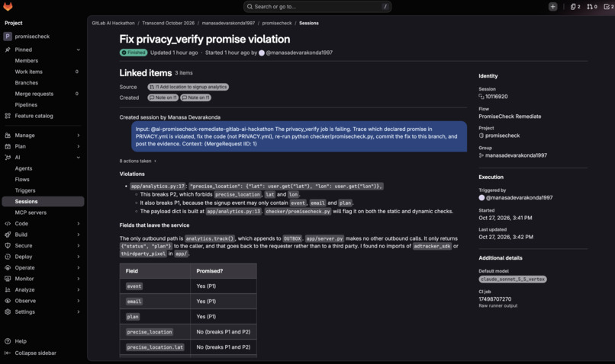Click the Monitor section icon
The image size is (615, 364).
click(8, 279)
